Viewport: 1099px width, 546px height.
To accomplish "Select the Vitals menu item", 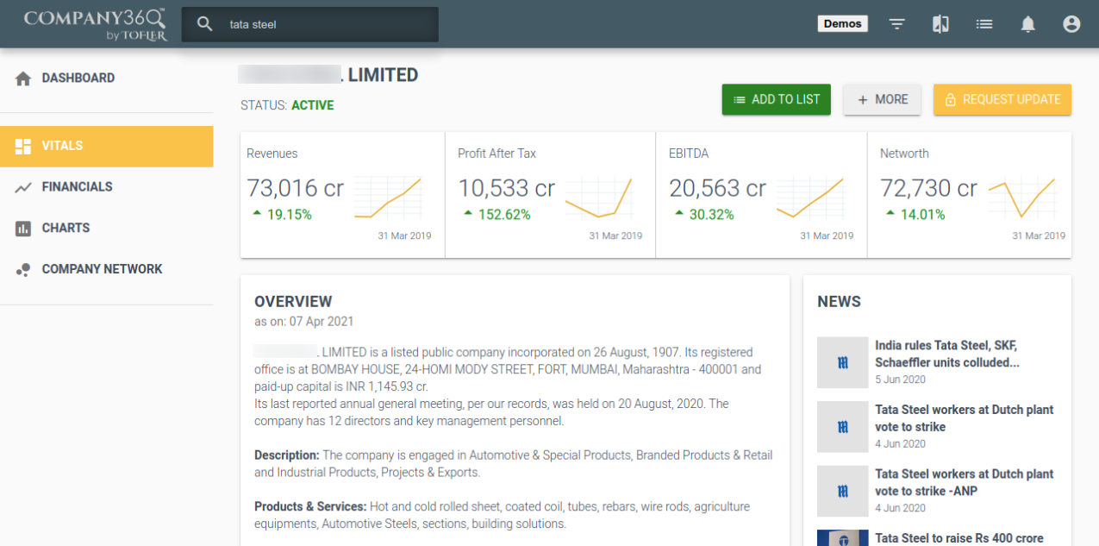I will tap(107, 146).
